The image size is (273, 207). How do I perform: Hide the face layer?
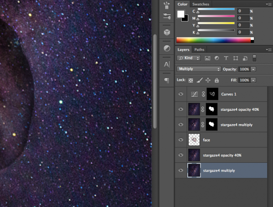coord(181,140)
